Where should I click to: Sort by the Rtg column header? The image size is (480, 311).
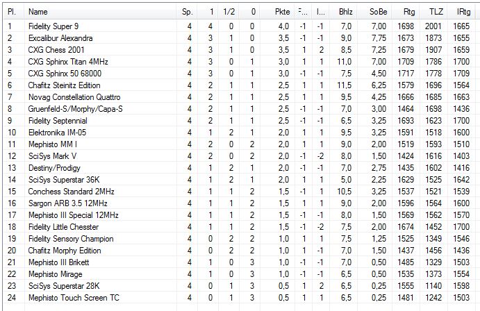pos(409,12)
